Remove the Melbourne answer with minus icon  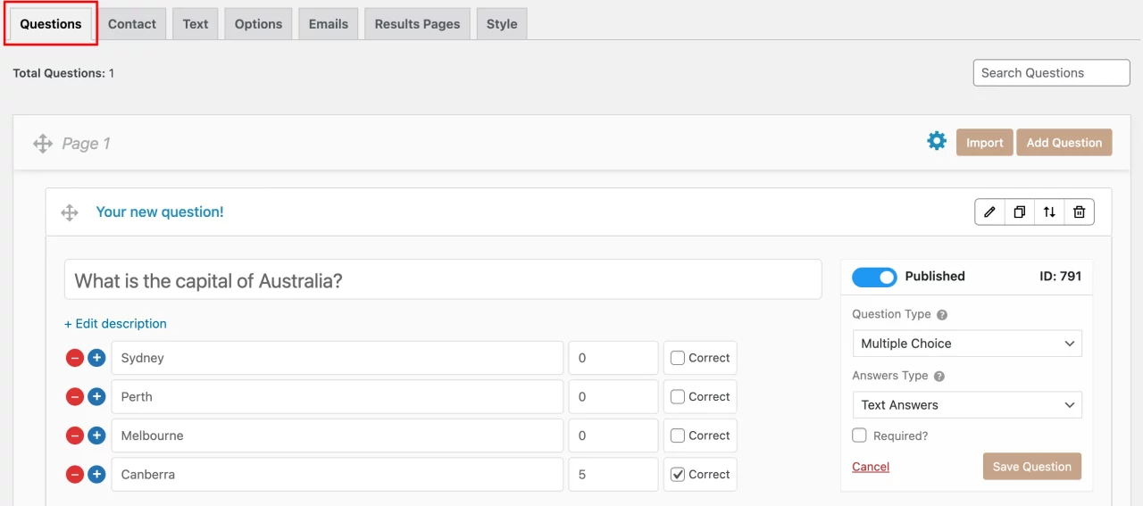pos(75,435)
